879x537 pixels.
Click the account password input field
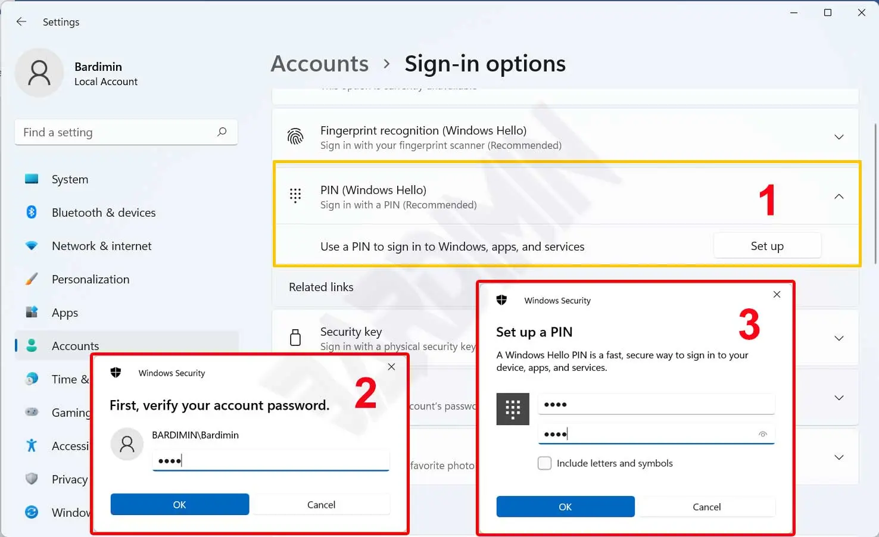pos(271,460)
